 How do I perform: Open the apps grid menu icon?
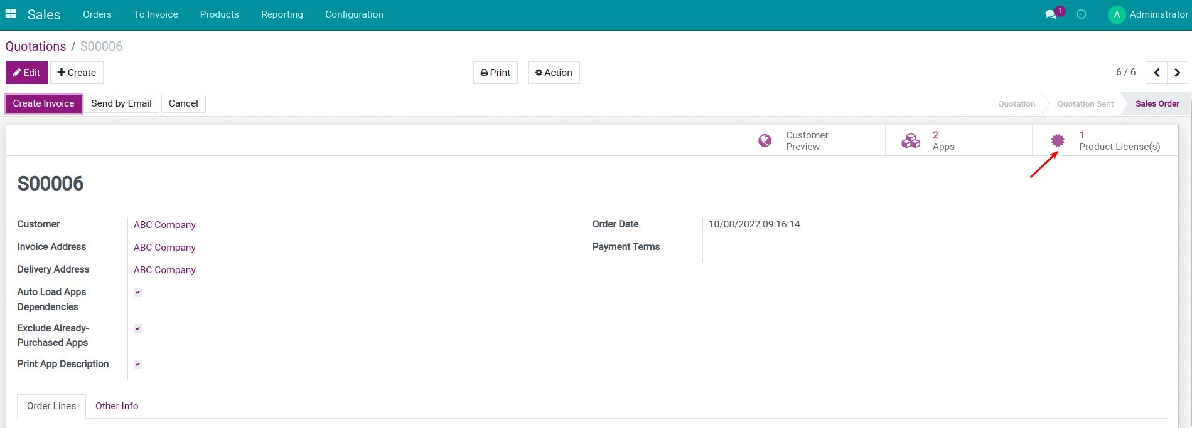pyautogui.click(x=11, y=14)
